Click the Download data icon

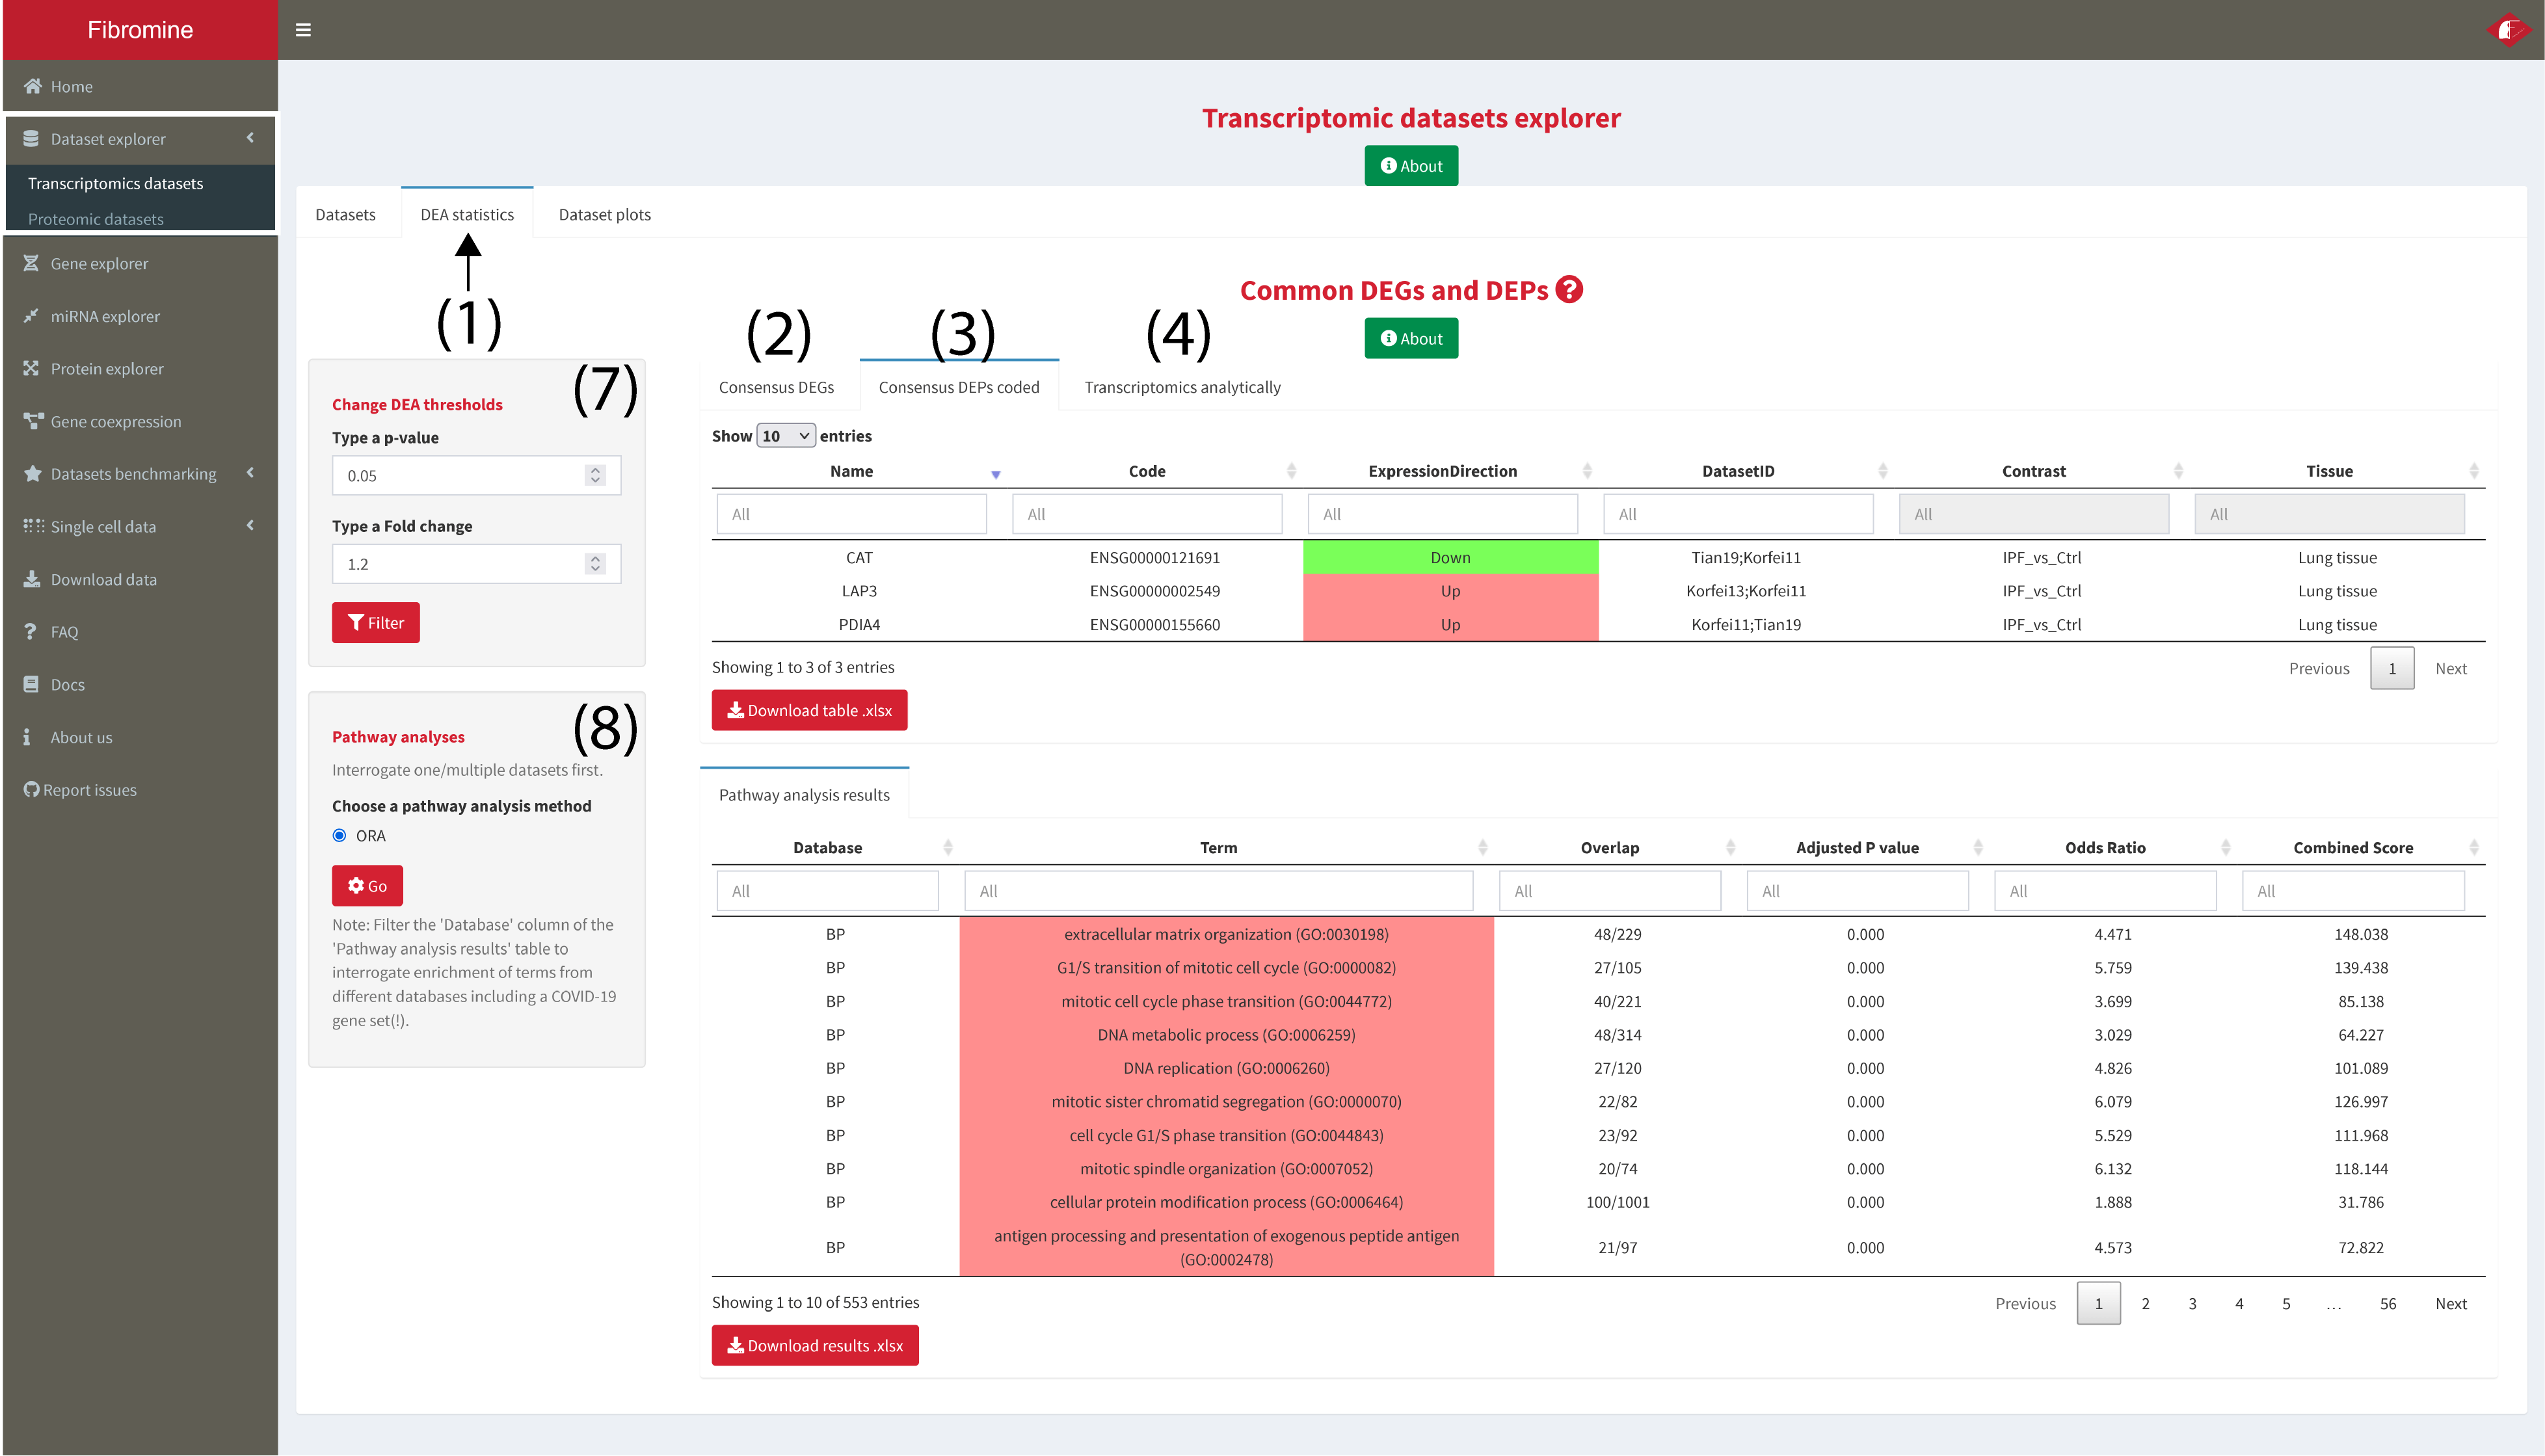(x=32, y=579)
